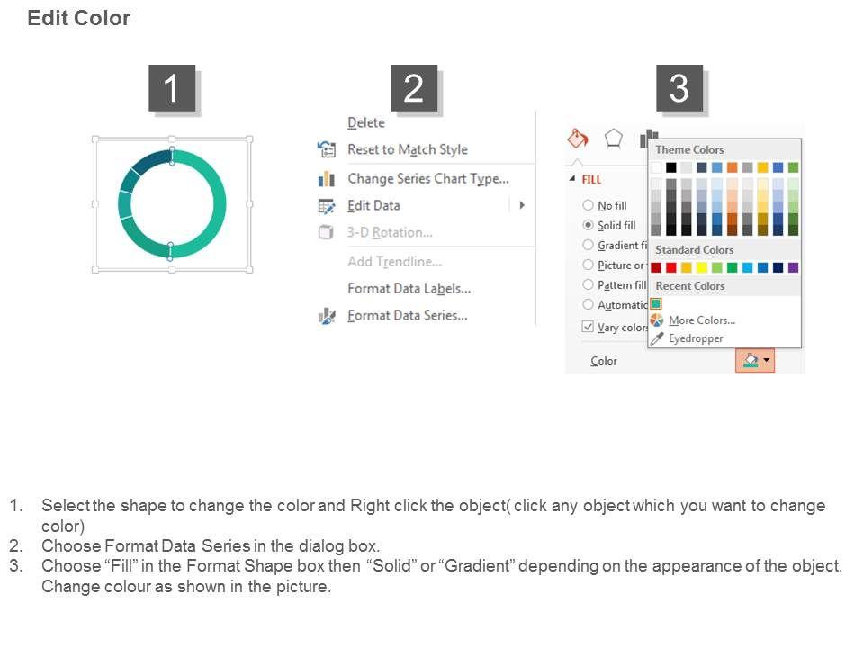Click the Edit Data table icon
This screenshot has width=864, height=648.
pyautogui.click(x=327, y=206)
